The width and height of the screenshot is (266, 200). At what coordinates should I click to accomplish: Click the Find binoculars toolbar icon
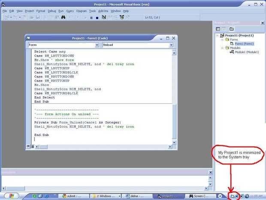coord(63,17)
